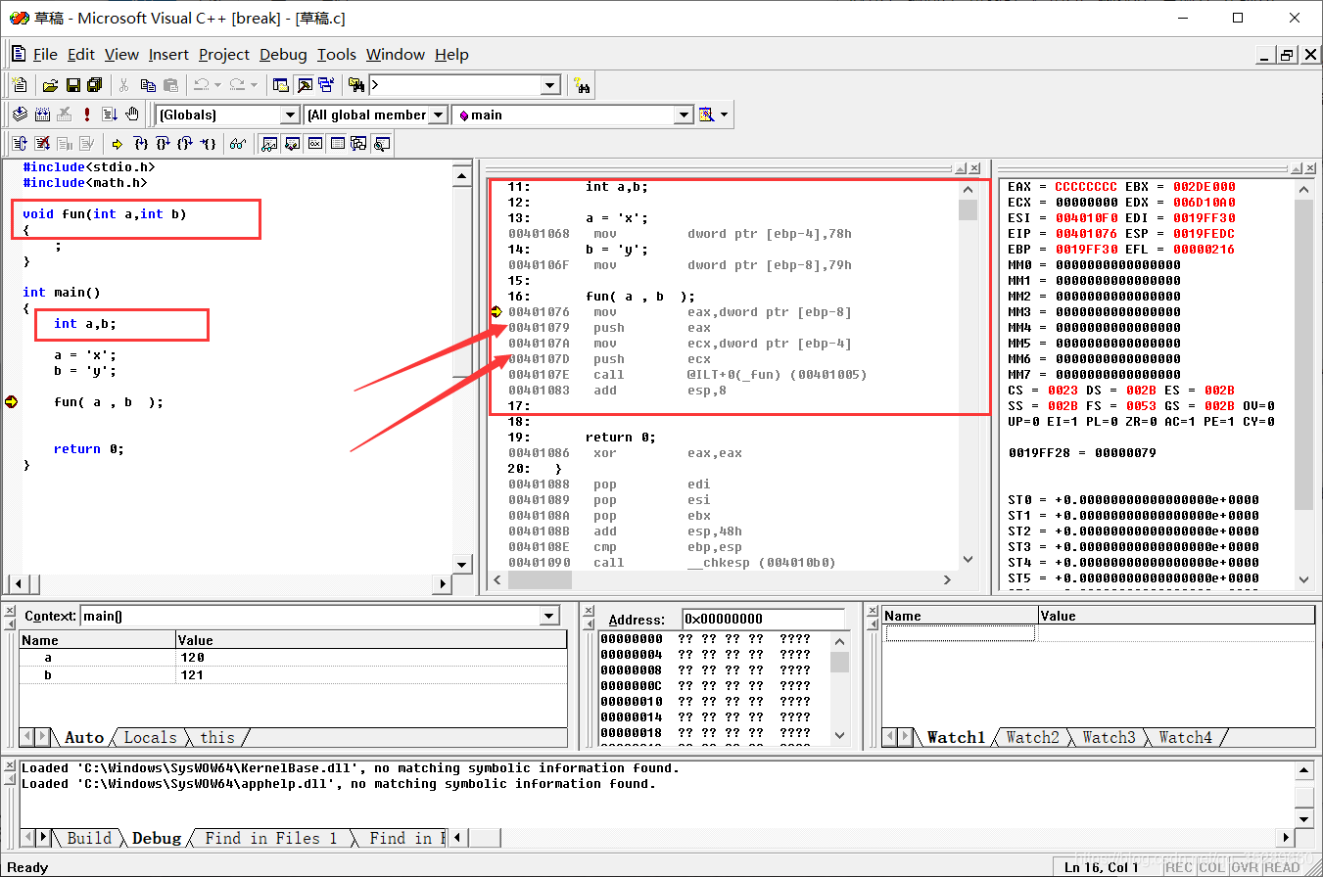Open the Redo history dropdown arrow
Image resolution: width=1323 pixels, height=877 pixels.
pos(254,85)
